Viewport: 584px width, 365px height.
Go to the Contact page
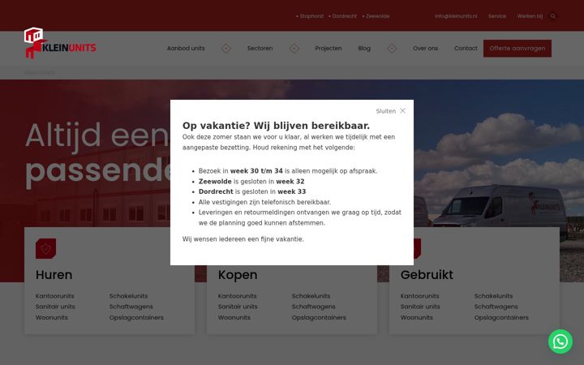pyautogui.click(x=466, y=49)
